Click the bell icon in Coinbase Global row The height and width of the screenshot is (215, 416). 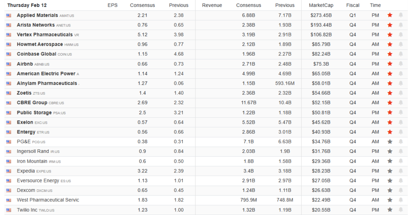[x=401, y=54]
